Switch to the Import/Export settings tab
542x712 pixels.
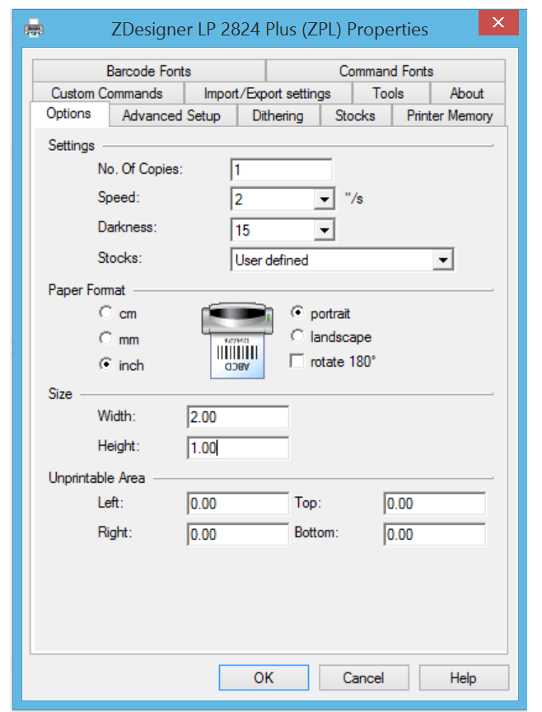tap(267, 93)
